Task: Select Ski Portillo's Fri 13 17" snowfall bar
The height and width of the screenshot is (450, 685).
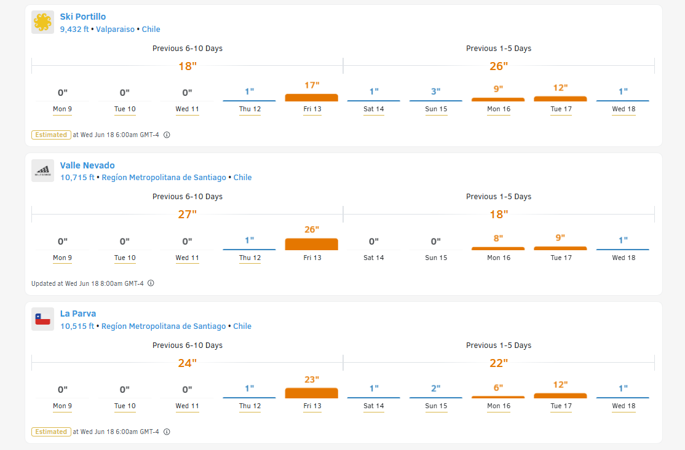Action: click(312, 97)
